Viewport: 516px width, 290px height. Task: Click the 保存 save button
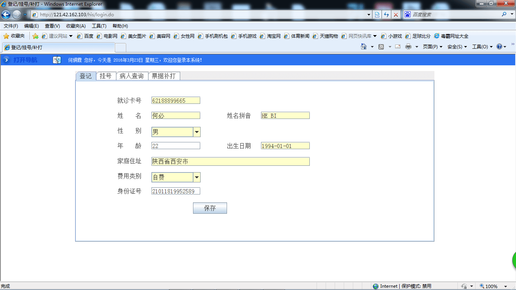210,208
